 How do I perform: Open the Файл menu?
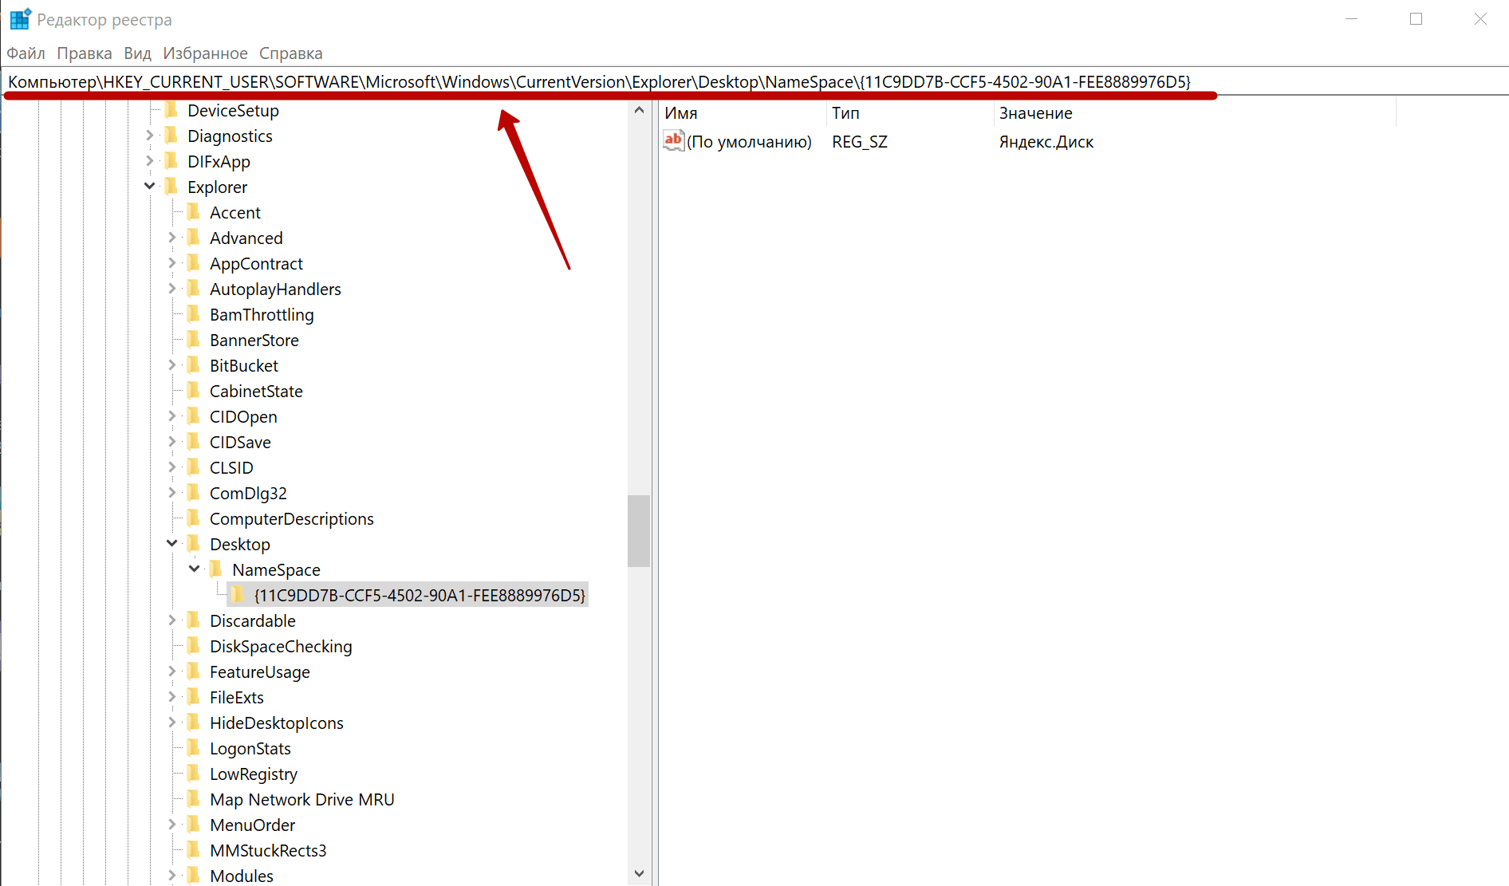pos(26,53)
